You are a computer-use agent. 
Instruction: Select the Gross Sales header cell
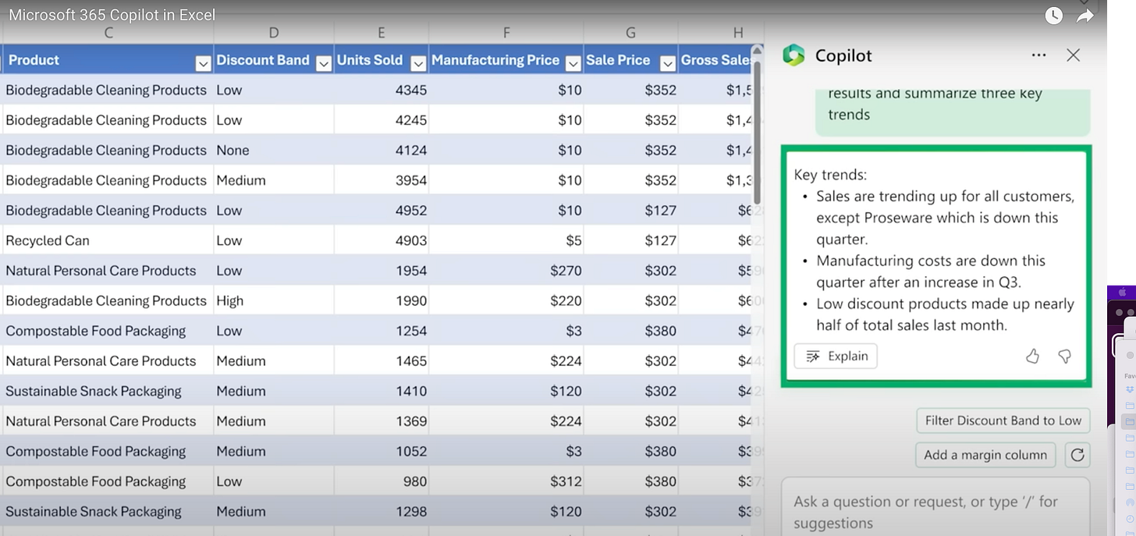pos(715,60)
